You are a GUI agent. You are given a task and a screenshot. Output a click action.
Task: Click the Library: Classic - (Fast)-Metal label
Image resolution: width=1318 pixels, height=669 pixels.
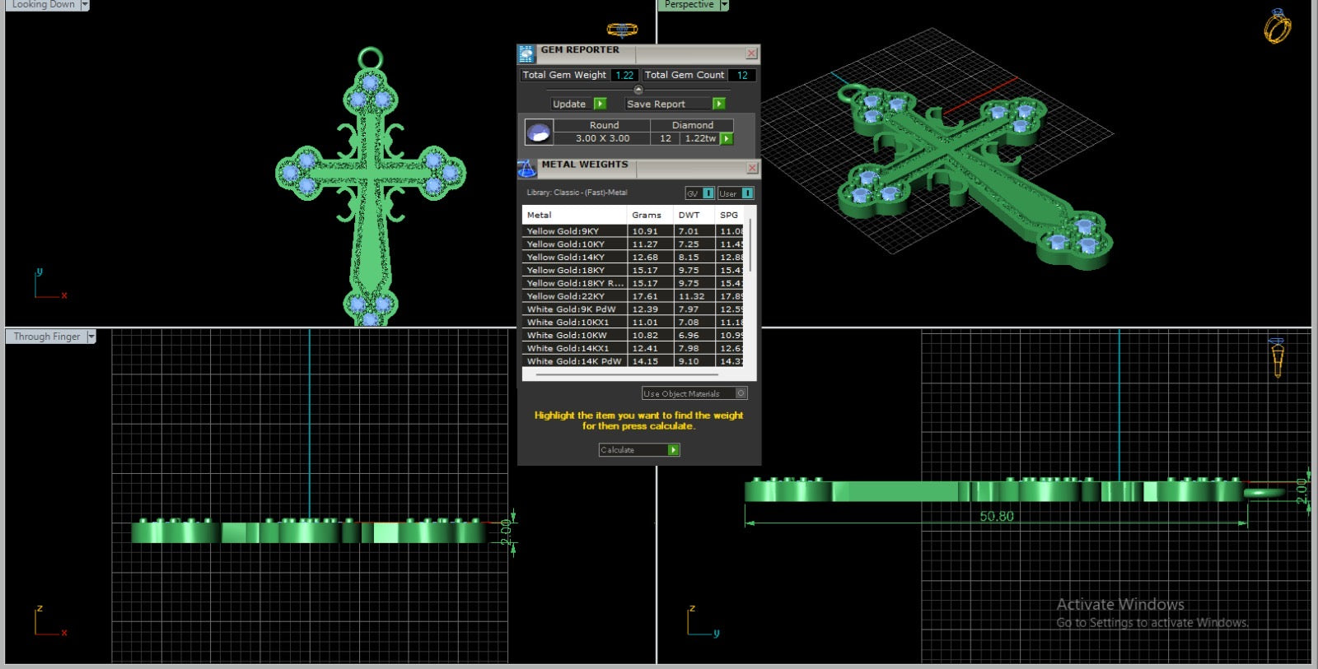pos(577,193)
